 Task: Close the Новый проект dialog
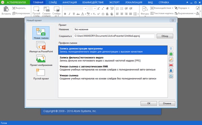(x=173, y=20)
